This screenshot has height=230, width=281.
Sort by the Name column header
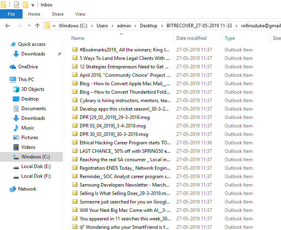pos(78,38)
